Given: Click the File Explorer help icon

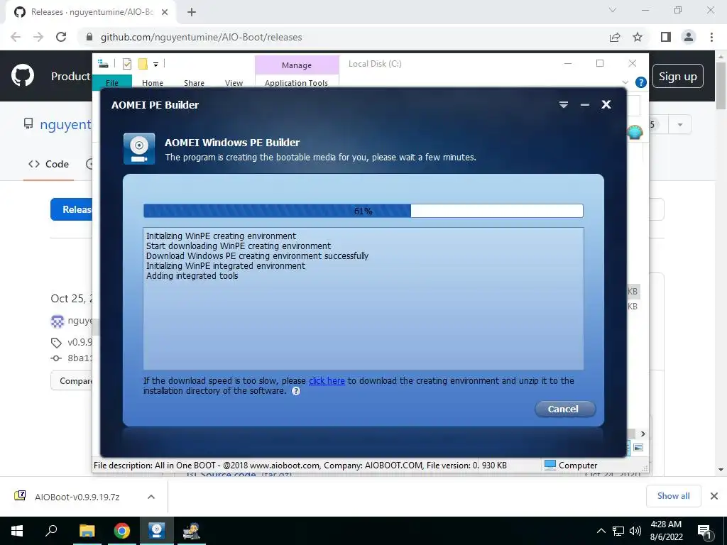Looking at the screenshot, I should 641,82.
